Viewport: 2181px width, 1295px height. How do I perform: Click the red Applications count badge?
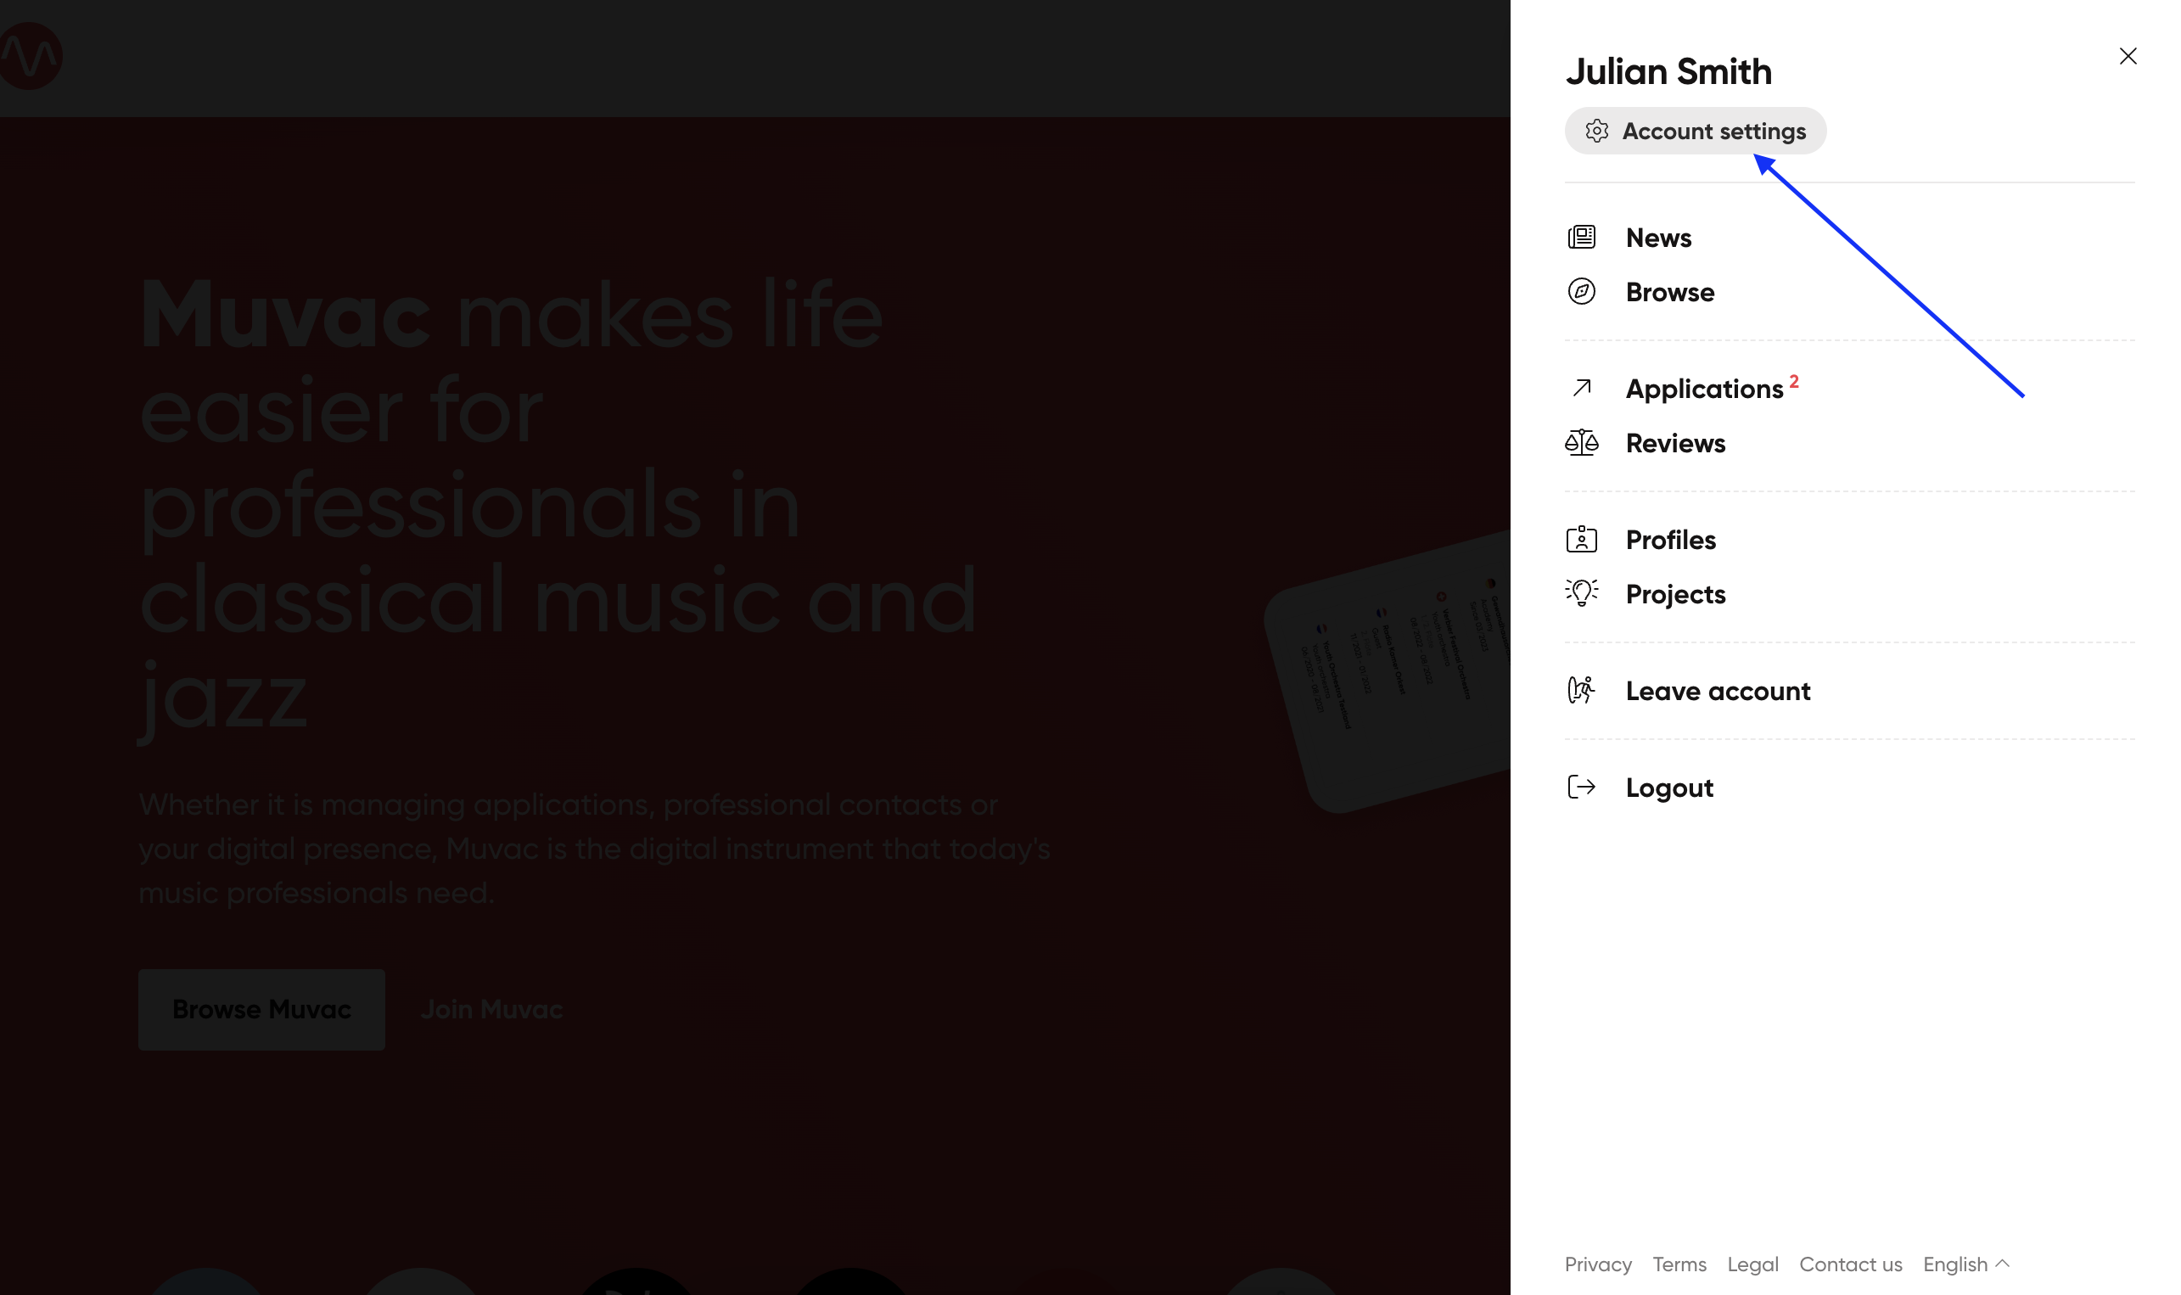pos(1794,381)
